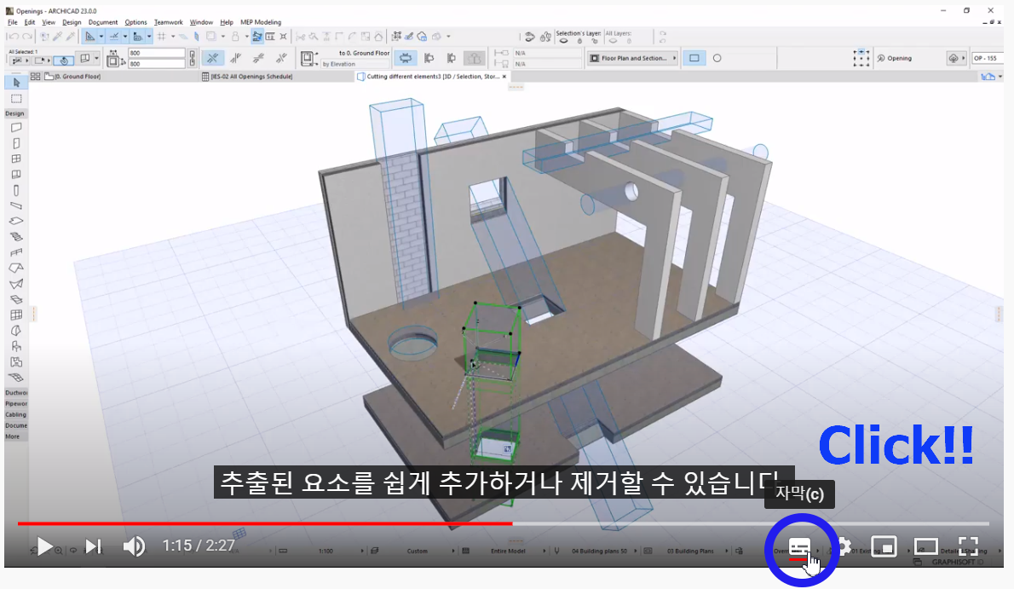The height and width of the screenshot is (589, 1014).
Task: Toggle YouTube subtitles (자막) button
Action: (800, 547)
